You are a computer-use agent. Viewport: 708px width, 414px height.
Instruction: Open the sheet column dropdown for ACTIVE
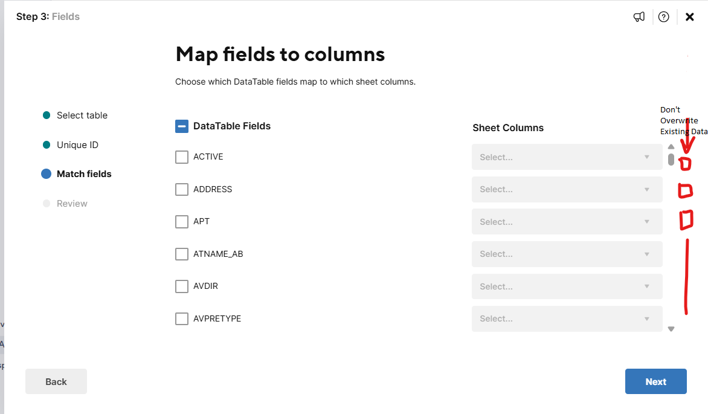(x=567, y=157)
